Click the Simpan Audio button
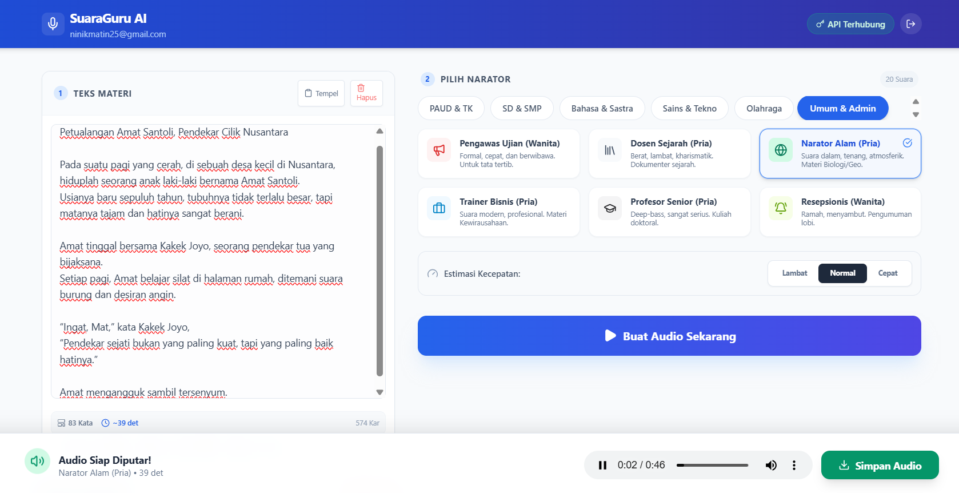The image size is (959, 493). [x=880, y=466]
